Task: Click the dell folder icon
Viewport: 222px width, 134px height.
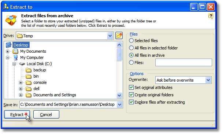Action: pos(29,89)
